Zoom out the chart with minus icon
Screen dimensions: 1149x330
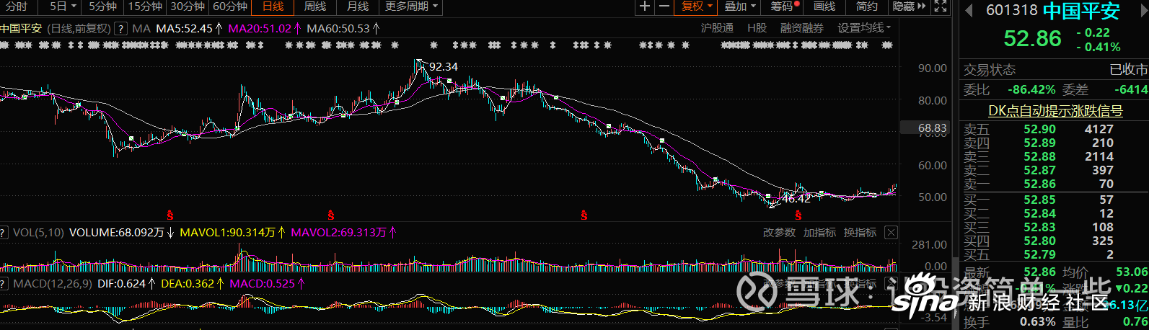[664, 6]
